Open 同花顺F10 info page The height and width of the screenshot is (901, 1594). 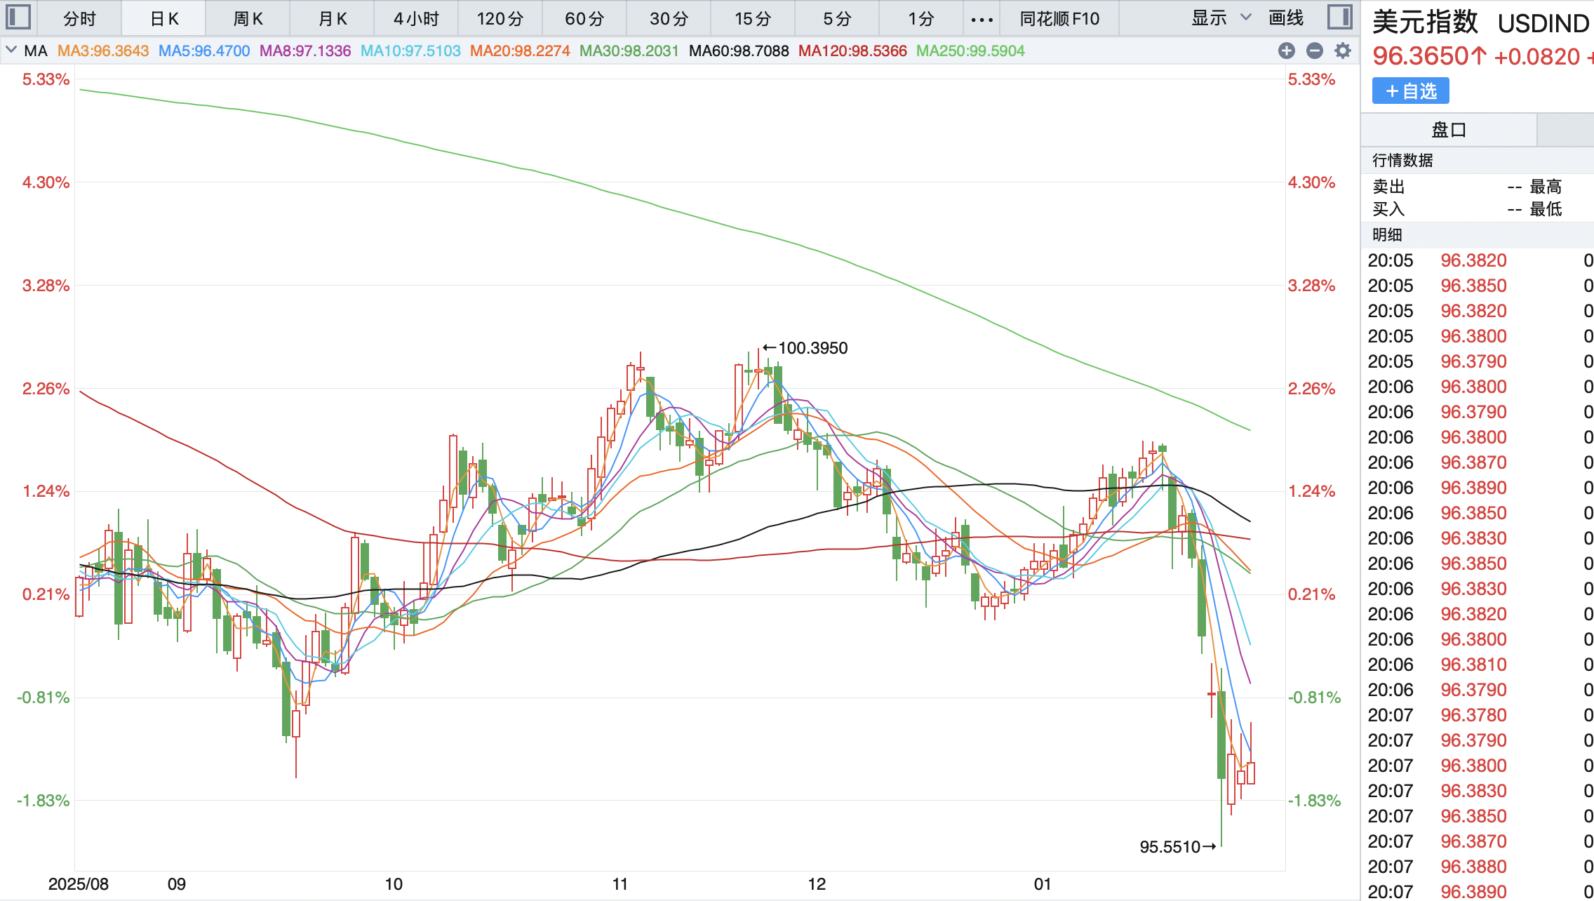(x=1059, y=19)
